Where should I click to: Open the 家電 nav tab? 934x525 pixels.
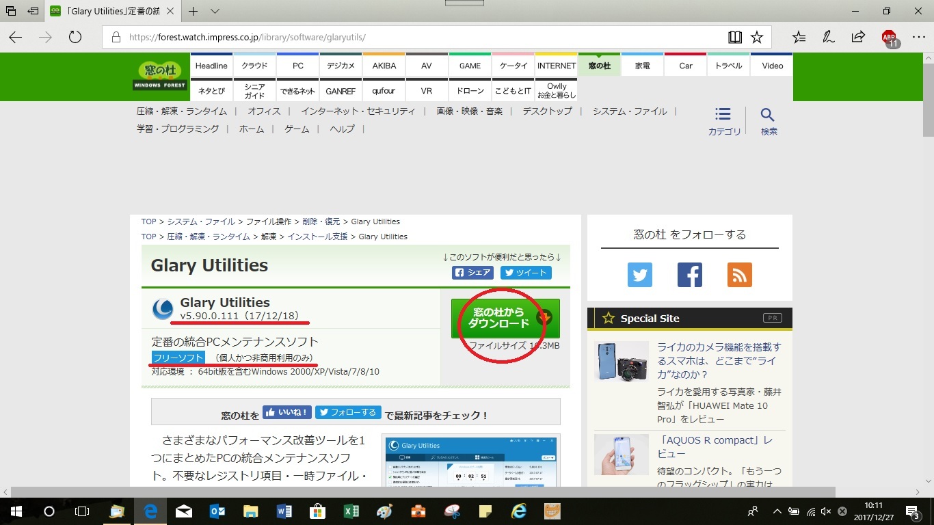pyautogui.click(x=643, y=66)
